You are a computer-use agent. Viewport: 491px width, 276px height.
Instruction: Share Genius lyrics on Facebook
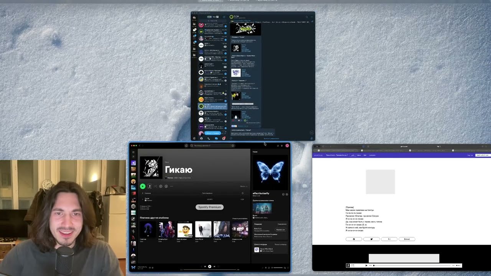pyautogui.click(x=354, y=239)
